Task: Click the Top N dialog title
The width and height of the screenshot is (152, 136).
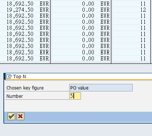Action: pyautogui.click(x=19, y=77)
